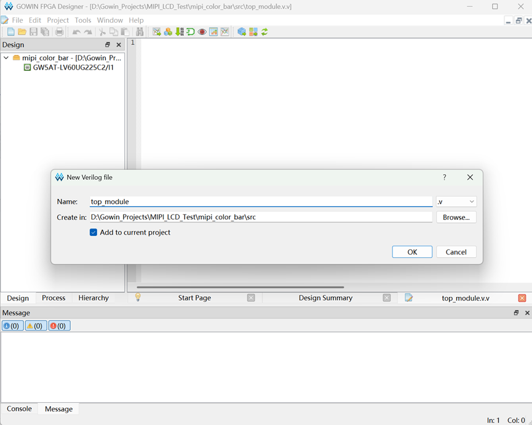Click the New file toolbar icon
Viewport: 532px width, 425px height.
(x=11, y=32)
